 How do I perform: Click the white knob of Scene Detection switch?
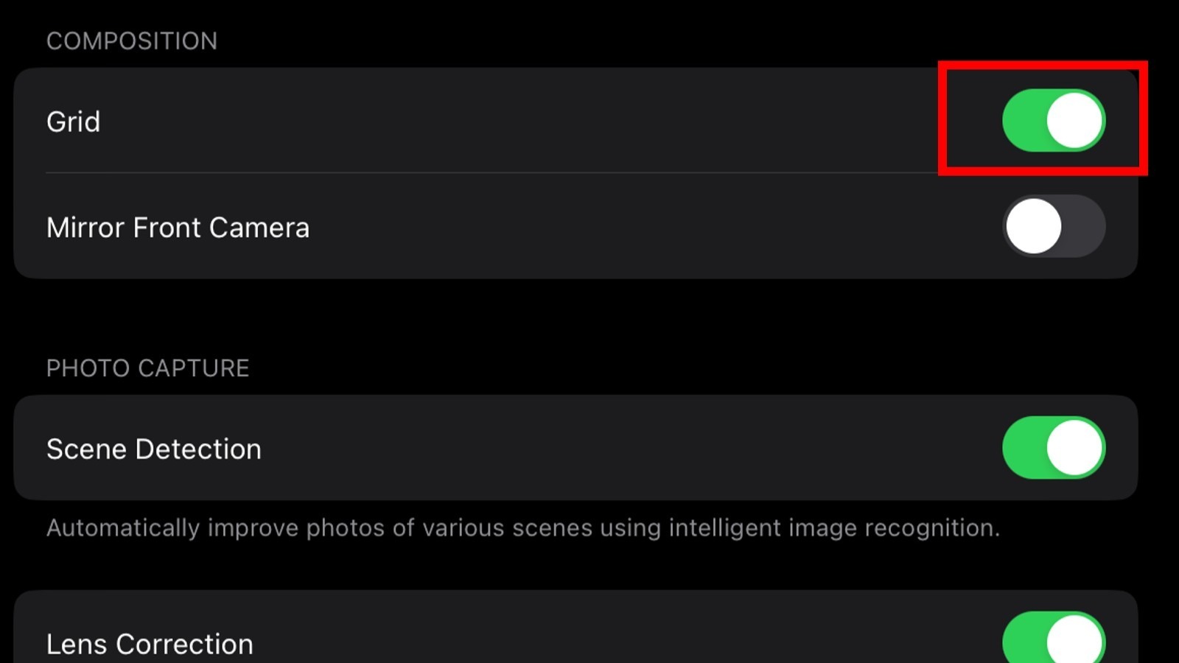pyautogui.click(x=1074, y=448)
